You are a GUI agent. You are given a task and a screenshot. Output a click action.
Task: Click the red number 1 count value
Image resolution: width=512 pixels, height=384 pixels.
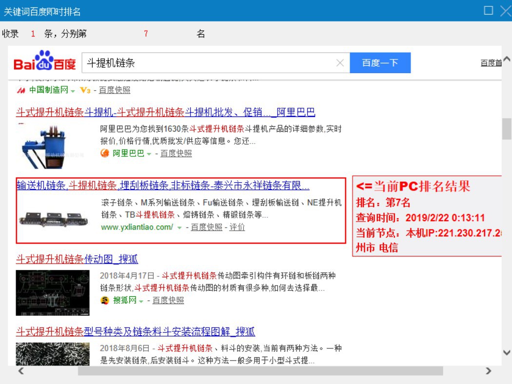33,34
